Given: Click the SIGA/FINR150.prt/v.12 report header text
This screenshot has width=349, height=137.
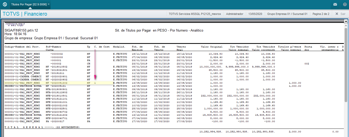Looking at the screenshot, I should pos(21,30).
